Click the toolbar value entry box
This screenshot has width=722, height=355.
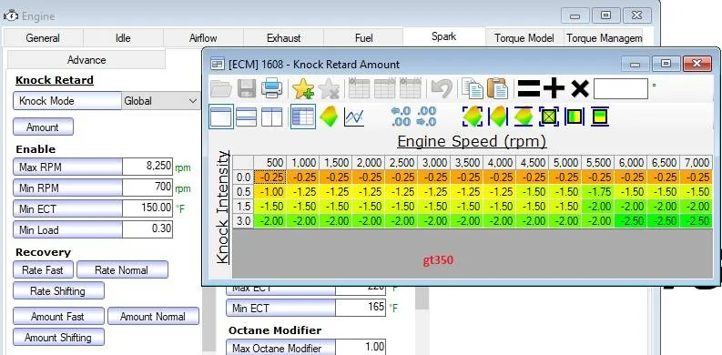coord(621,88)
